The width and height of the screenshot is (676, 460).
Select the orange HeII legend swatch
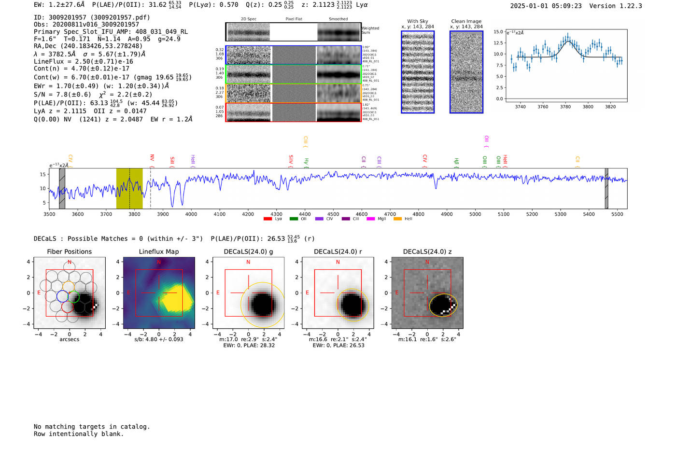click(x=397, y=219)
